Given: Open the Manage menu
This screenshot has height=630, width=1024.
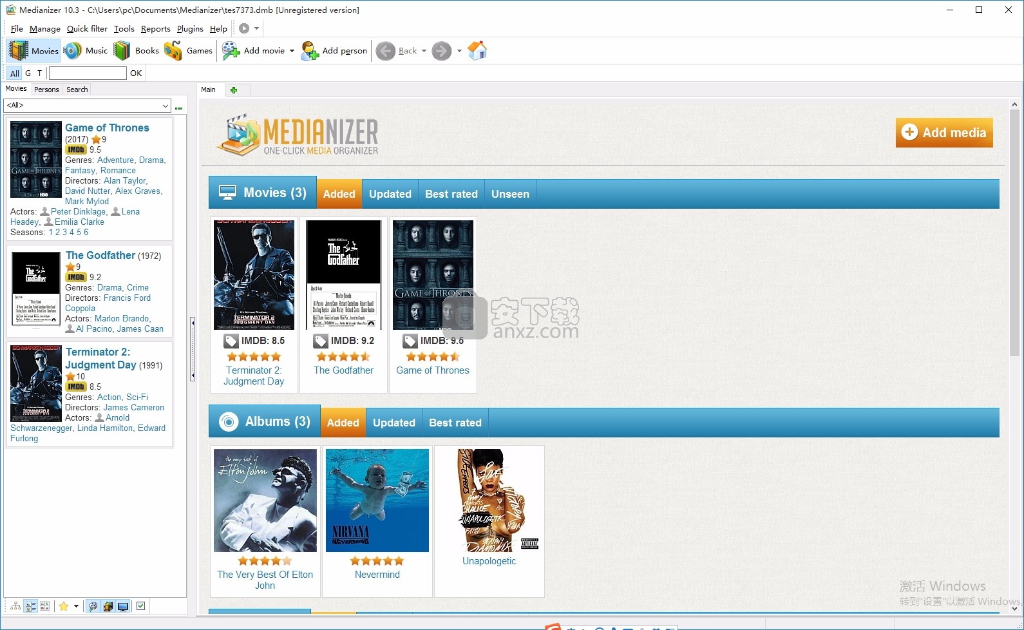Looking at the screenshot, I should [45, 29].
